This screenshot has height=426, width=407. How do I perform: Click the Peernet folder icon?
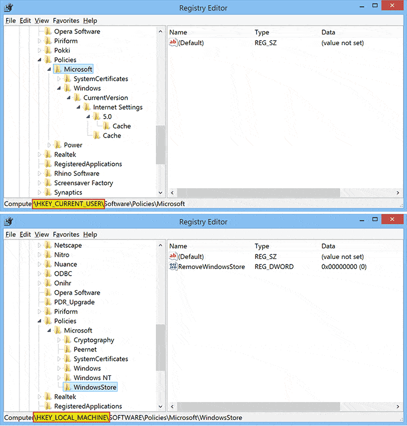[67, 350]
